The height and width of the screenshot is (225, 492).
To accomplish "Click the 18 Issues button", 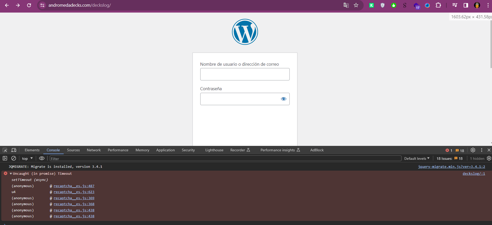I will (449, 159).
